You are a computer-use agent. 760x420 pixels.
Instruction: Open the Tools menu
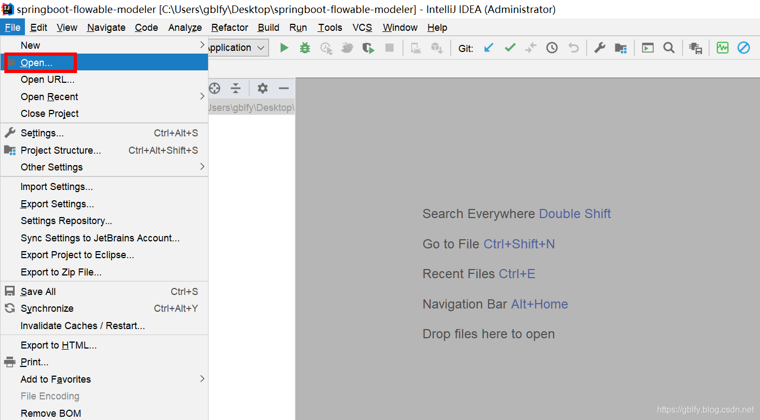[330, 28]
